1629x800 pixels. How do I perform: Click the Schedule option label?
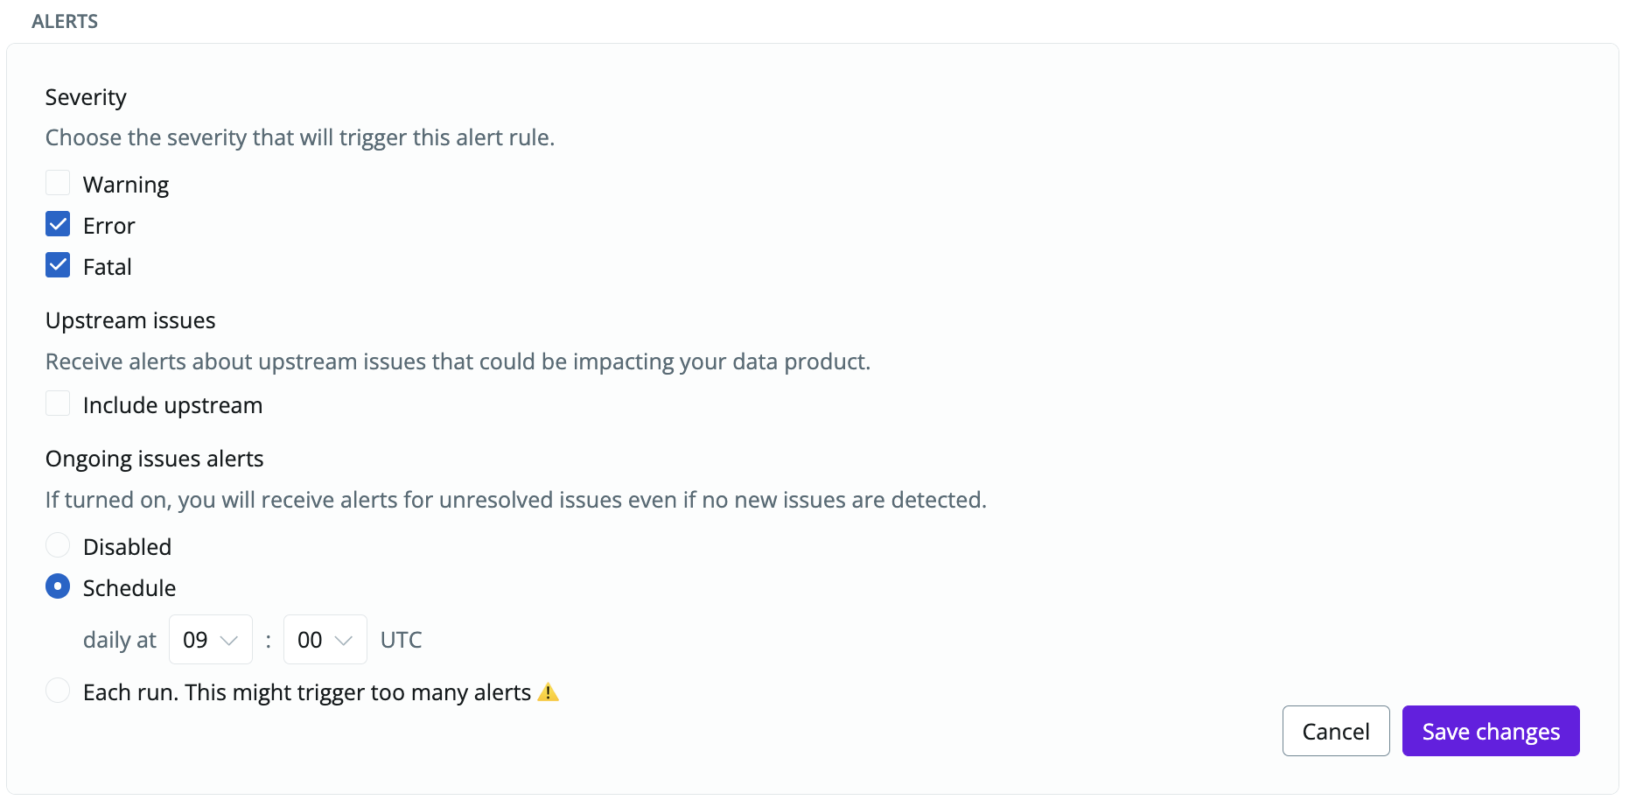pos(129,588)
